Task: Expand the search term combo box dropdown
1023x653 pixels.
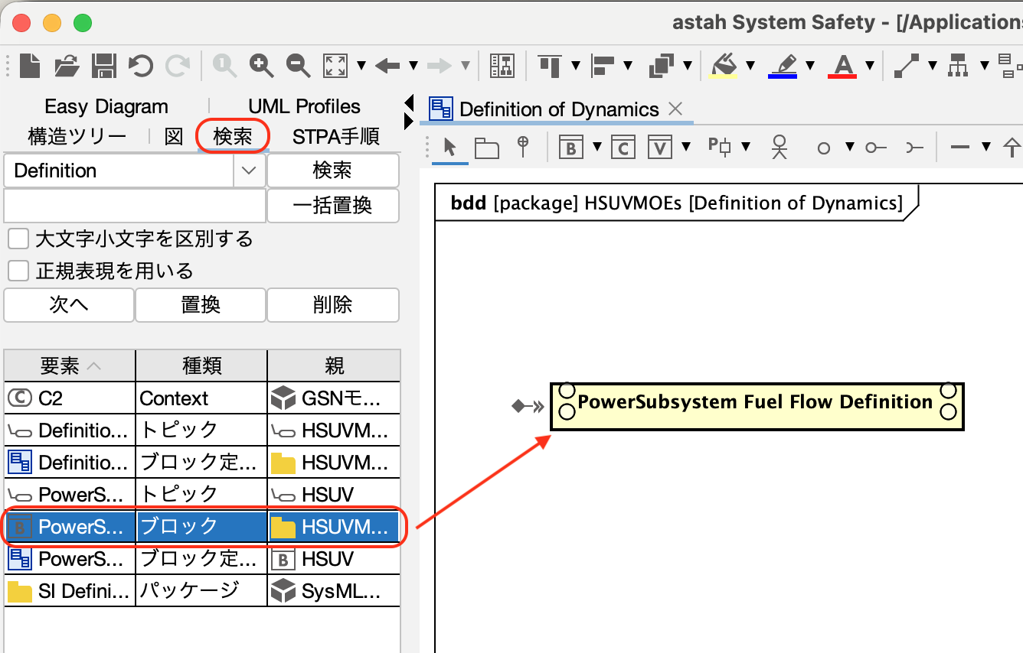Action: (x=249, y=171)
